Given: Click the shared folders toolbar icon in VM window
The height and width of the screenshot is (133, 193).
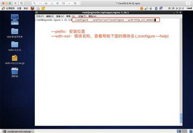Looking at the screenshot, I should pos(75,3).
